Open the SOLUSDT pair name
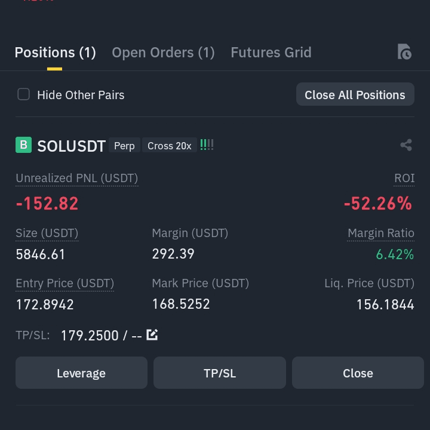The height and width of the screenshot is (430, 430). 71,146
